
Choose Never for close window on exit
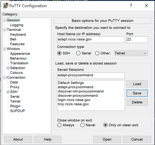(x=82, y=125)
